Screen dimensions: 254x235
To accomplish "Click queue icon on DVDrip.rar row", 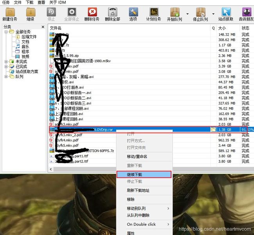I will 213,130.
